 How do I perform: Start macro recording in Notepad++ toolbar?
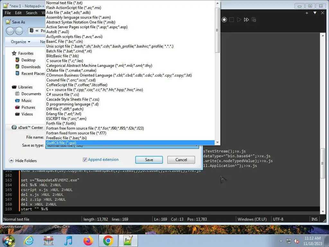click(x=224, y=20)
